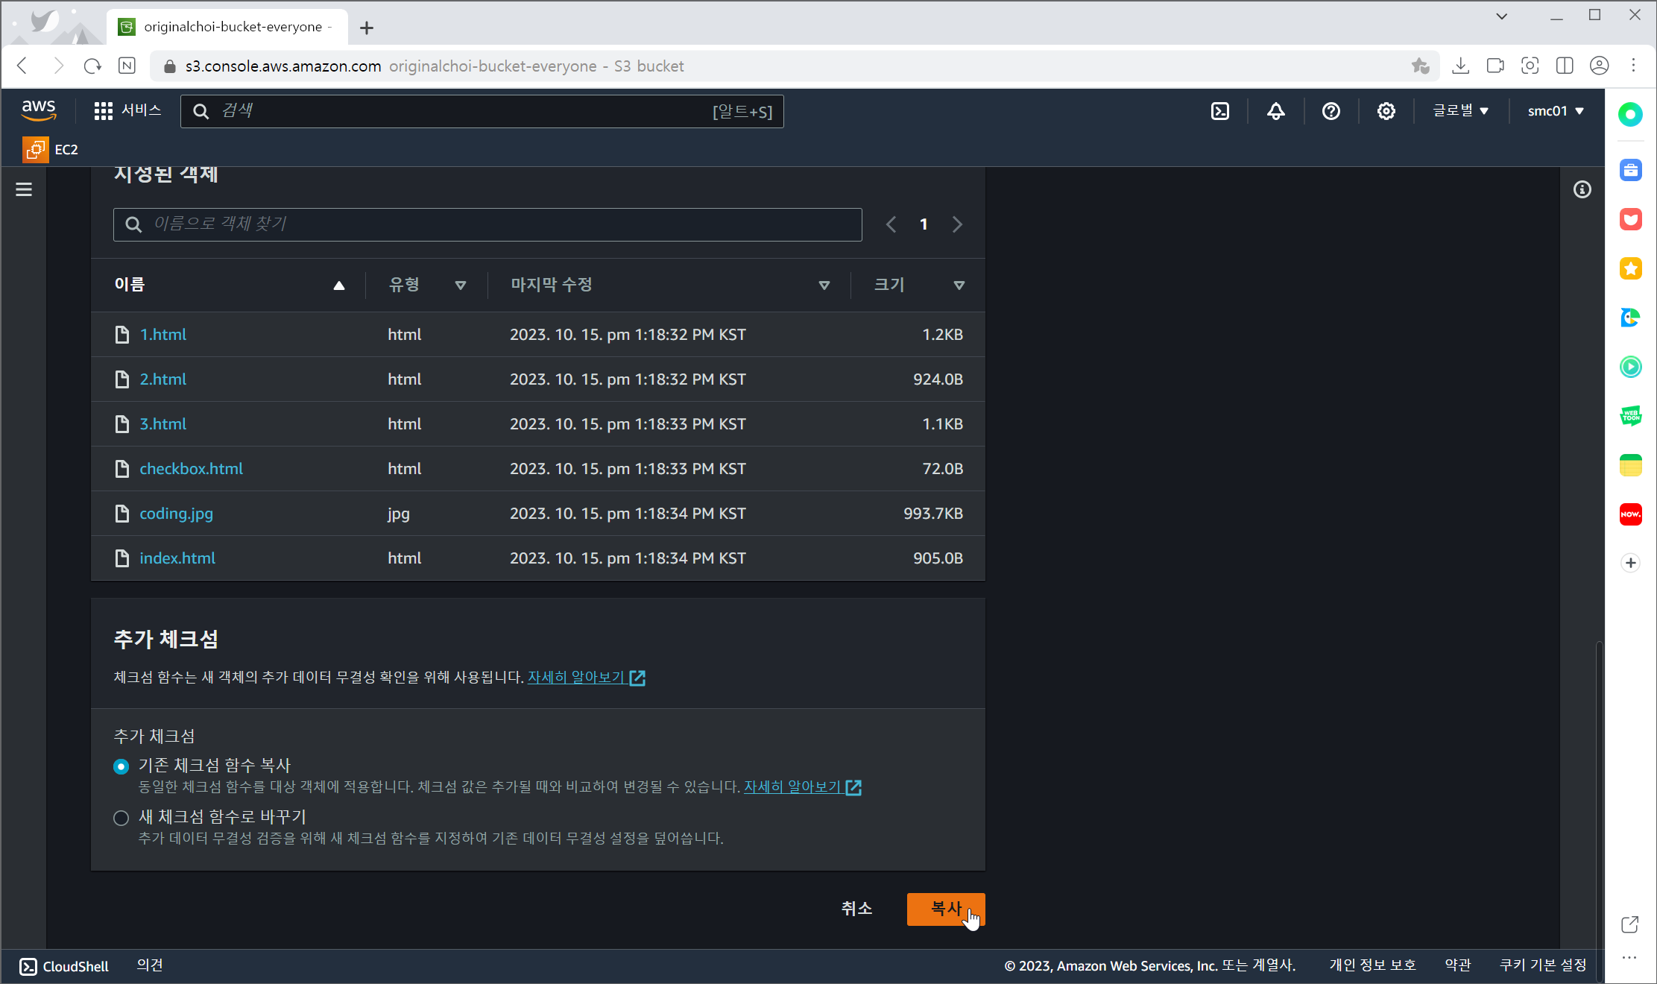Click page 1 in pagination
Viewport: 1657px width, 984px height.
point(924,224)
